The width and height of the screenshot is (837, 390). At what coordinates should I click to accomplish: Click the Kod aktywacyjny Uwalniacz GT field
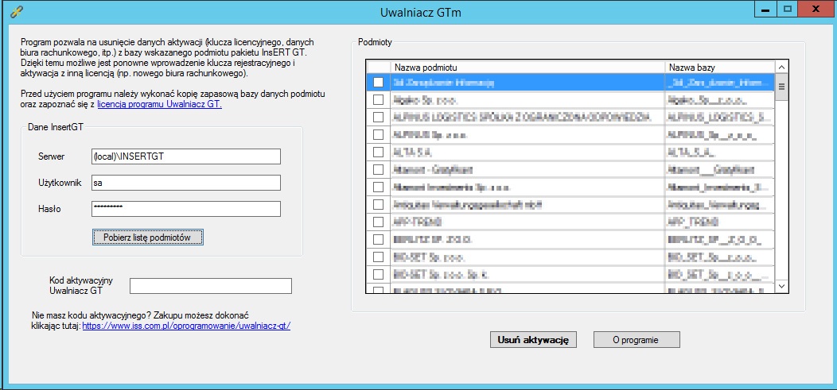[x=211, y=286]
